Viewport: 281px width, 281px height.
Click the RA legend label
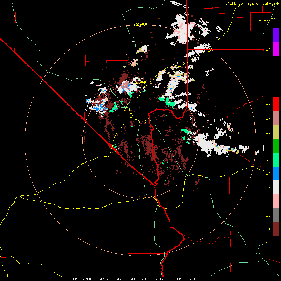(x=268, y=160)
